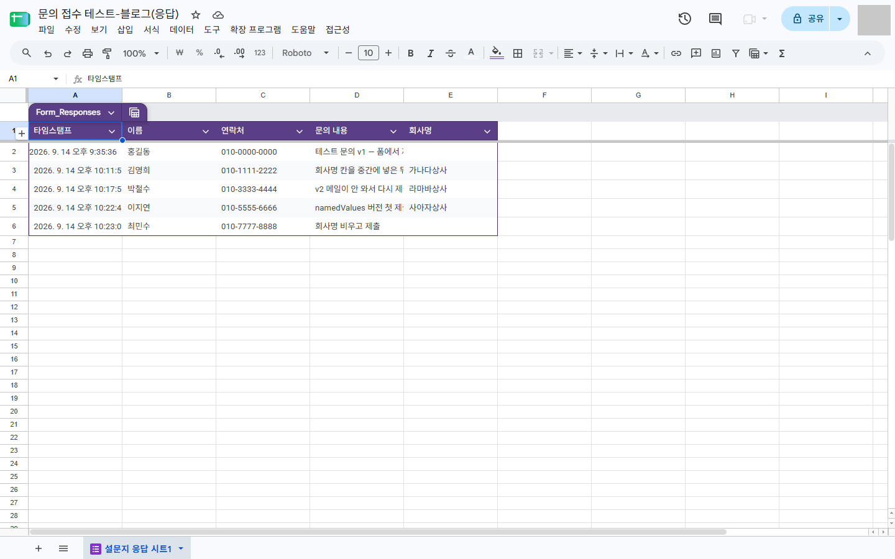Click the Insert comment icon

[696, 53]
